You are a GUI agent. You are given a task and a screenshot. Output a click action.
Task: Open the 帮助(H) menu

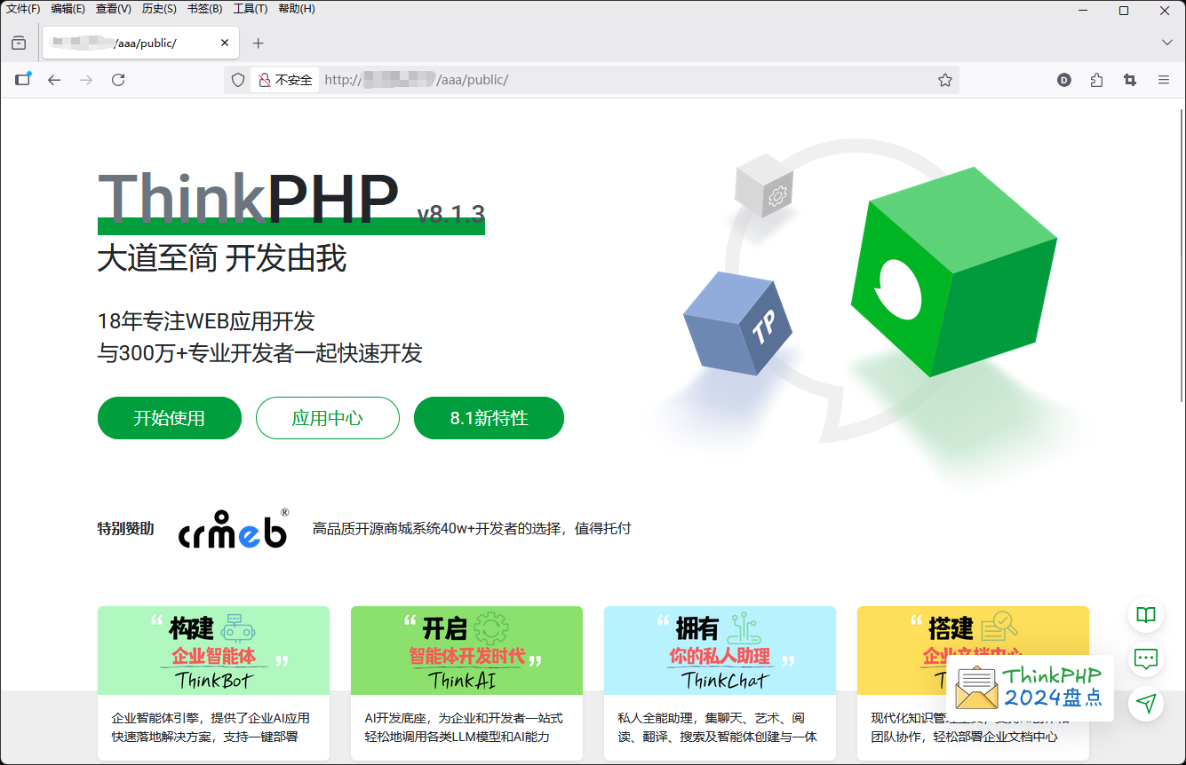click(297, 9)
